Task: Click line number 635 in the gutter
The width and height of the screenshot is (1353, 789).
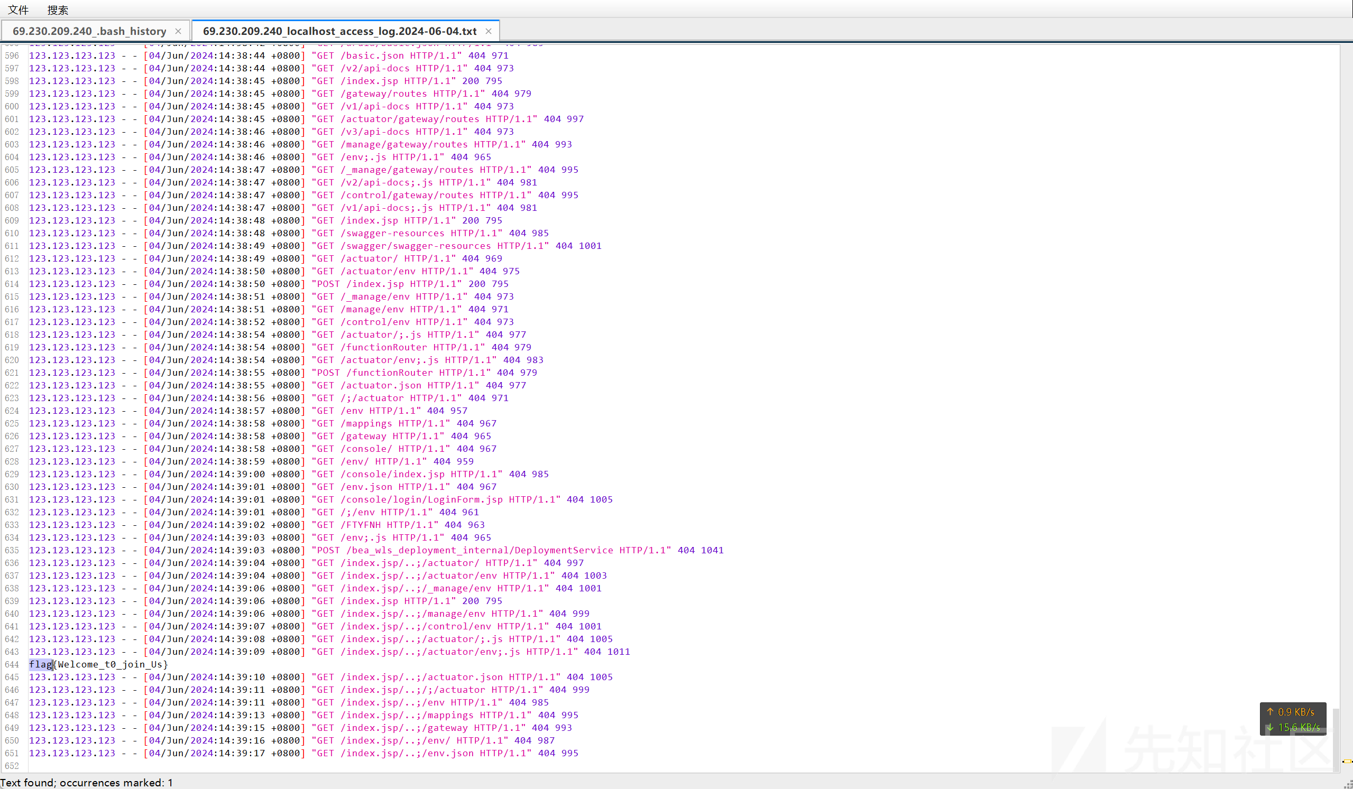Action: (x=12, y=550)
